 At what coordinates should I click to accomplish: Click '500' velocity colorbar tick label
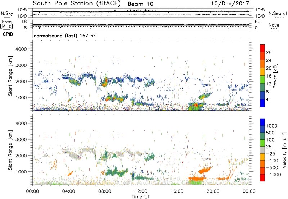pyautogui.click(x=270, y=133)
